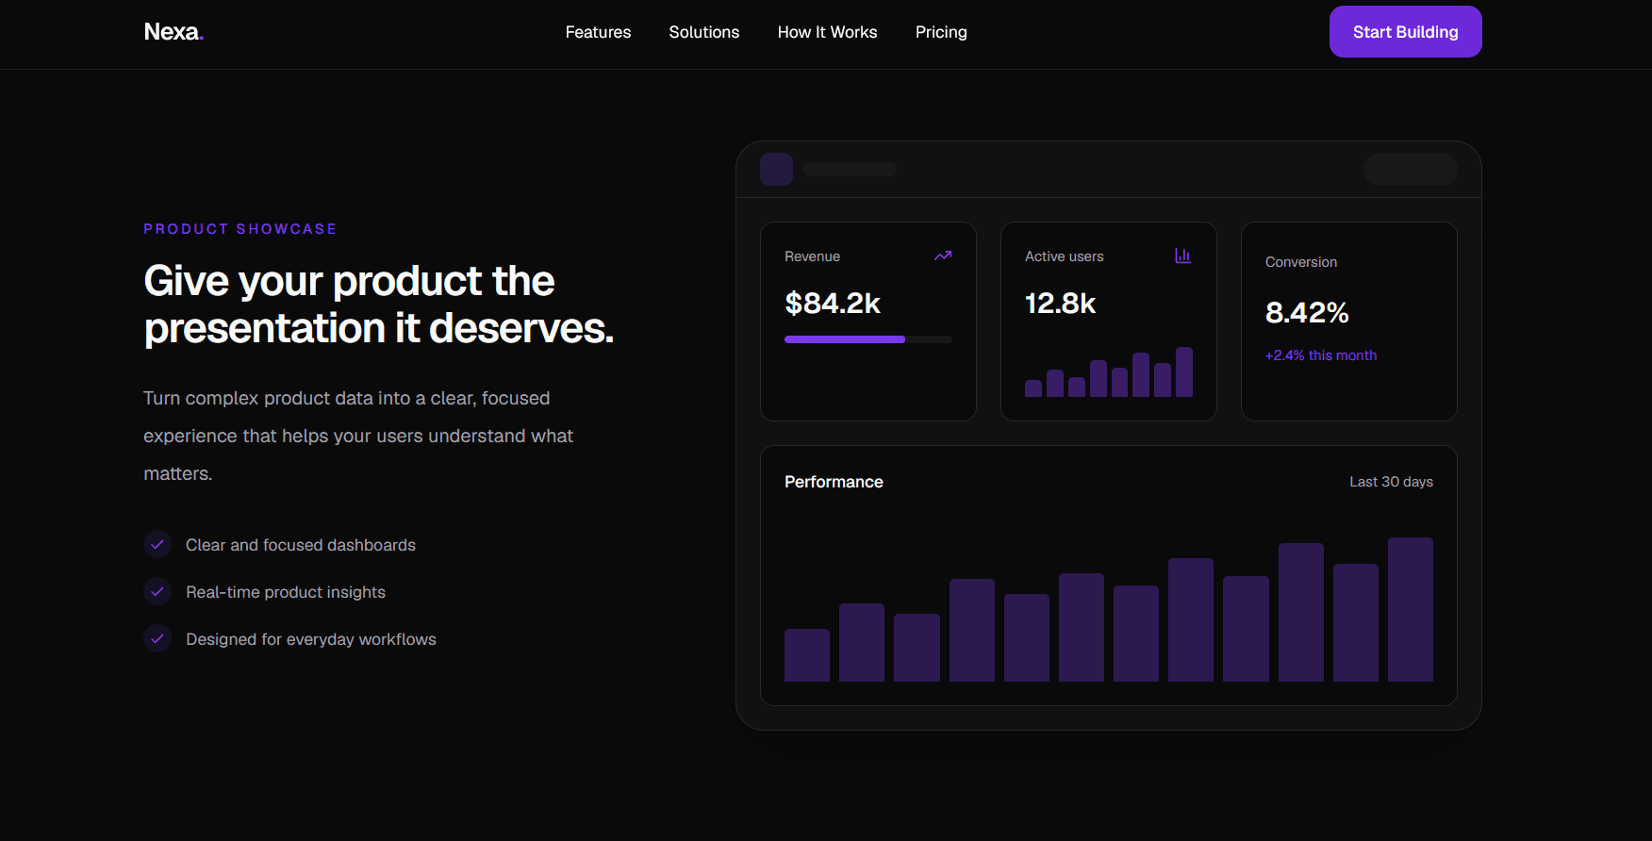Click the Start Building button
Screen dimensions: 1652x841
point(1405,32)
